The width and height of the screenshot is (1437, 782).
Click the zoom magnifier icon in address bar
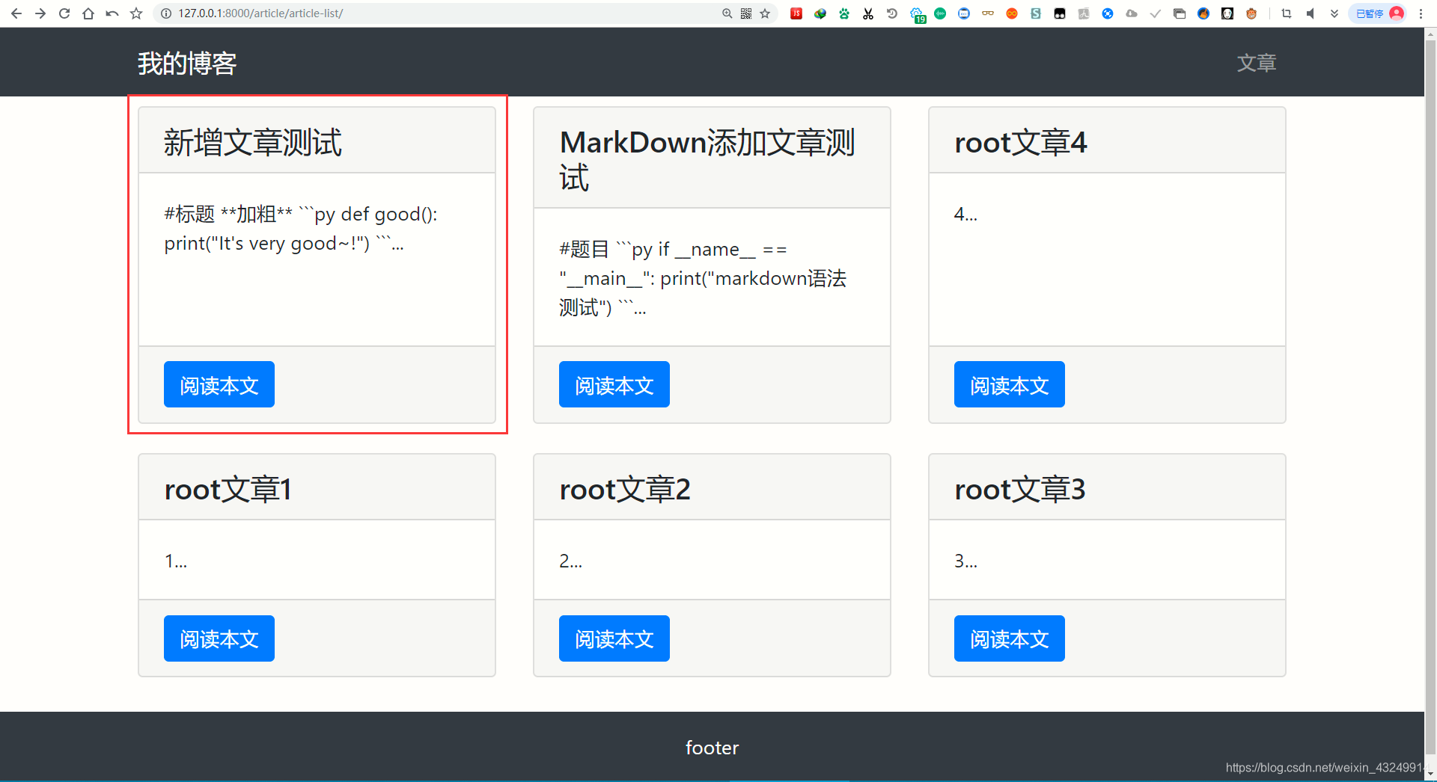click(x=727, y=13)
